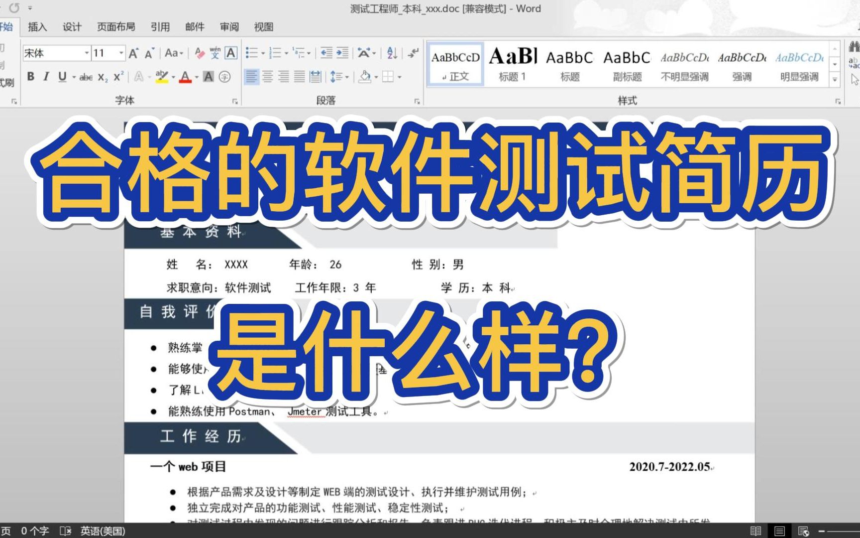Click the shrink font size icon
Image resolution: width=860 pixels, height=538 pixels.
tap(149, 53)
